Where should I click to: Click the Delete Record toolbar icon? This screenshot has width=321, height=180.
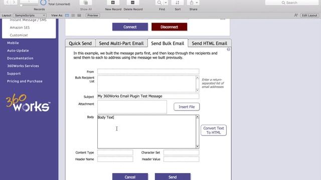tap(132, 2)
